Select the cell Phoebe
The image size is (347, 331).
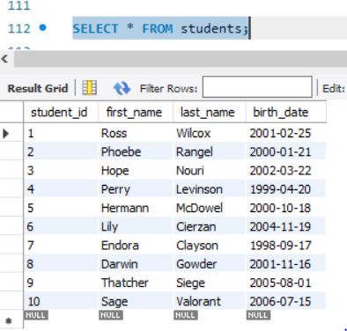[136, 152]
